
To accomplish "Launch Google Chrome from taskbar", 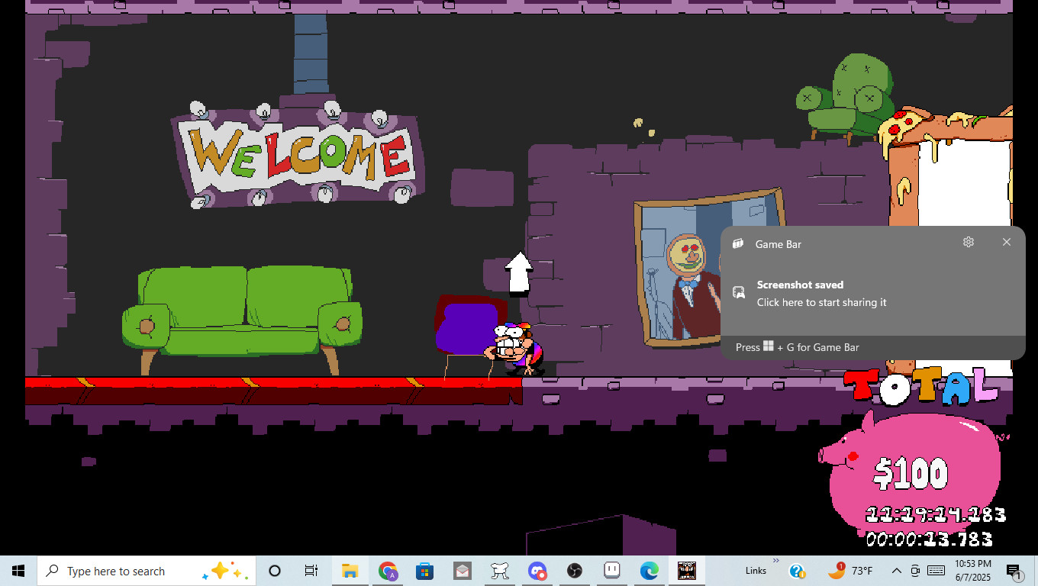I will click(x=388, y=571).
